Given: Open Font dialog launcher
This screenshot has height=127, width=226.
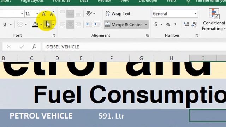Looking at the screenshot, I should pos(54,35).
